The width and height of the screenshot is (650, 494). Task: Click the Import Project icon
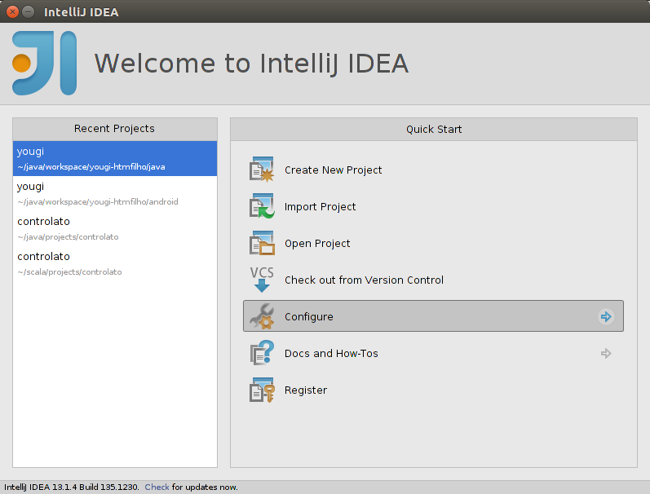coord(262,206)
